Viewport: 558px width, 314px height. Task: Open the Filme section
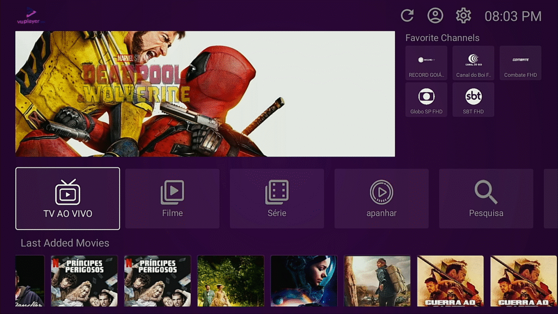coord(172,198)
